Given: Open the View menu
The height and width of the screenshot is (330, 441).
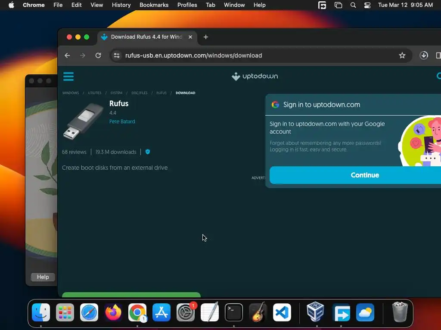Looking at the screenshot, I should pyautogui.click(x=96, y=5).
